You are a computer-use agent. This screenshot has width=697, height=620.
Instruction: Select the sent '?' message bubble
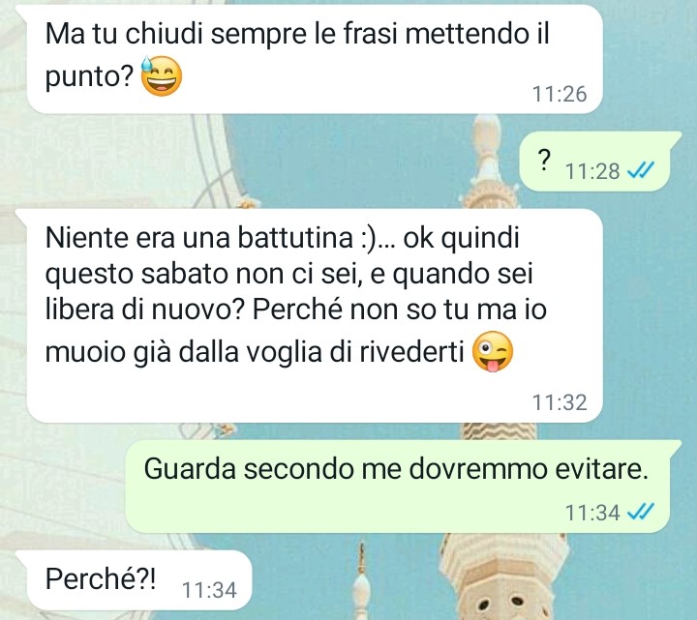click(x=600, y=162)
